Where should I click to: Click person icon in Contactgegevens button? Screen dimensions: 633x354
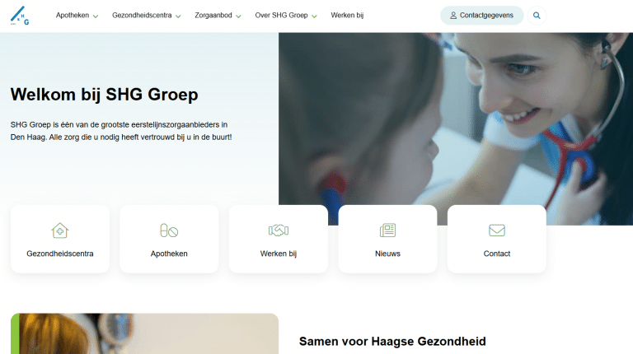[x=453, y=16]
